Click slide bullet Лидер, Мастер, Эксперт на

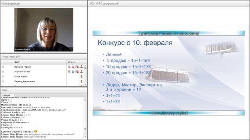point(134,85)
